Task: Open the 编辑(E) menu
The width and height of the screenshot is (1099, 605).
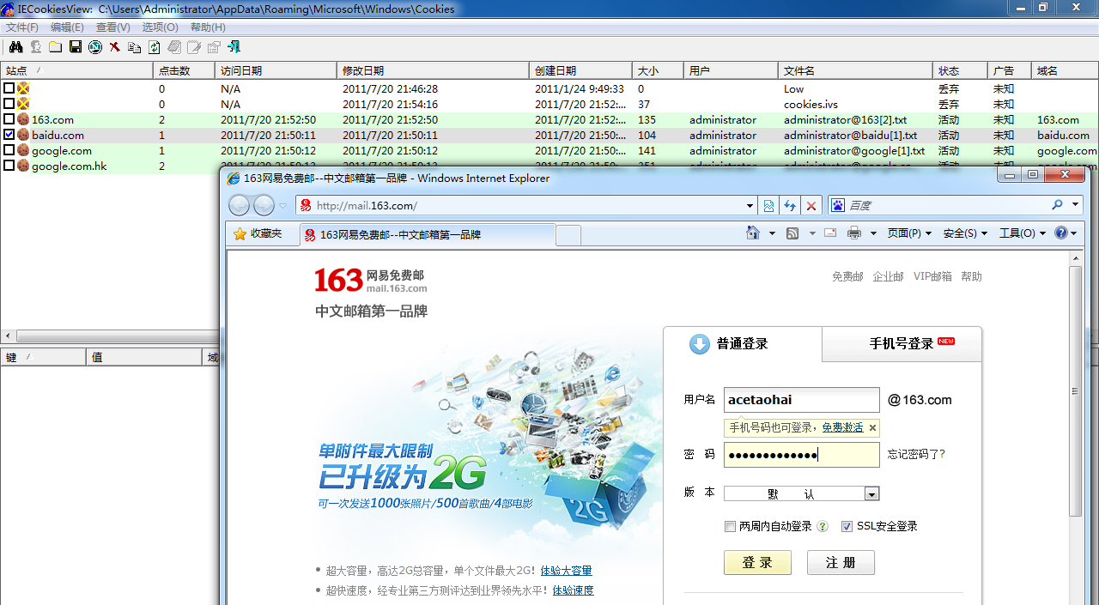Action: coord(67,27)
